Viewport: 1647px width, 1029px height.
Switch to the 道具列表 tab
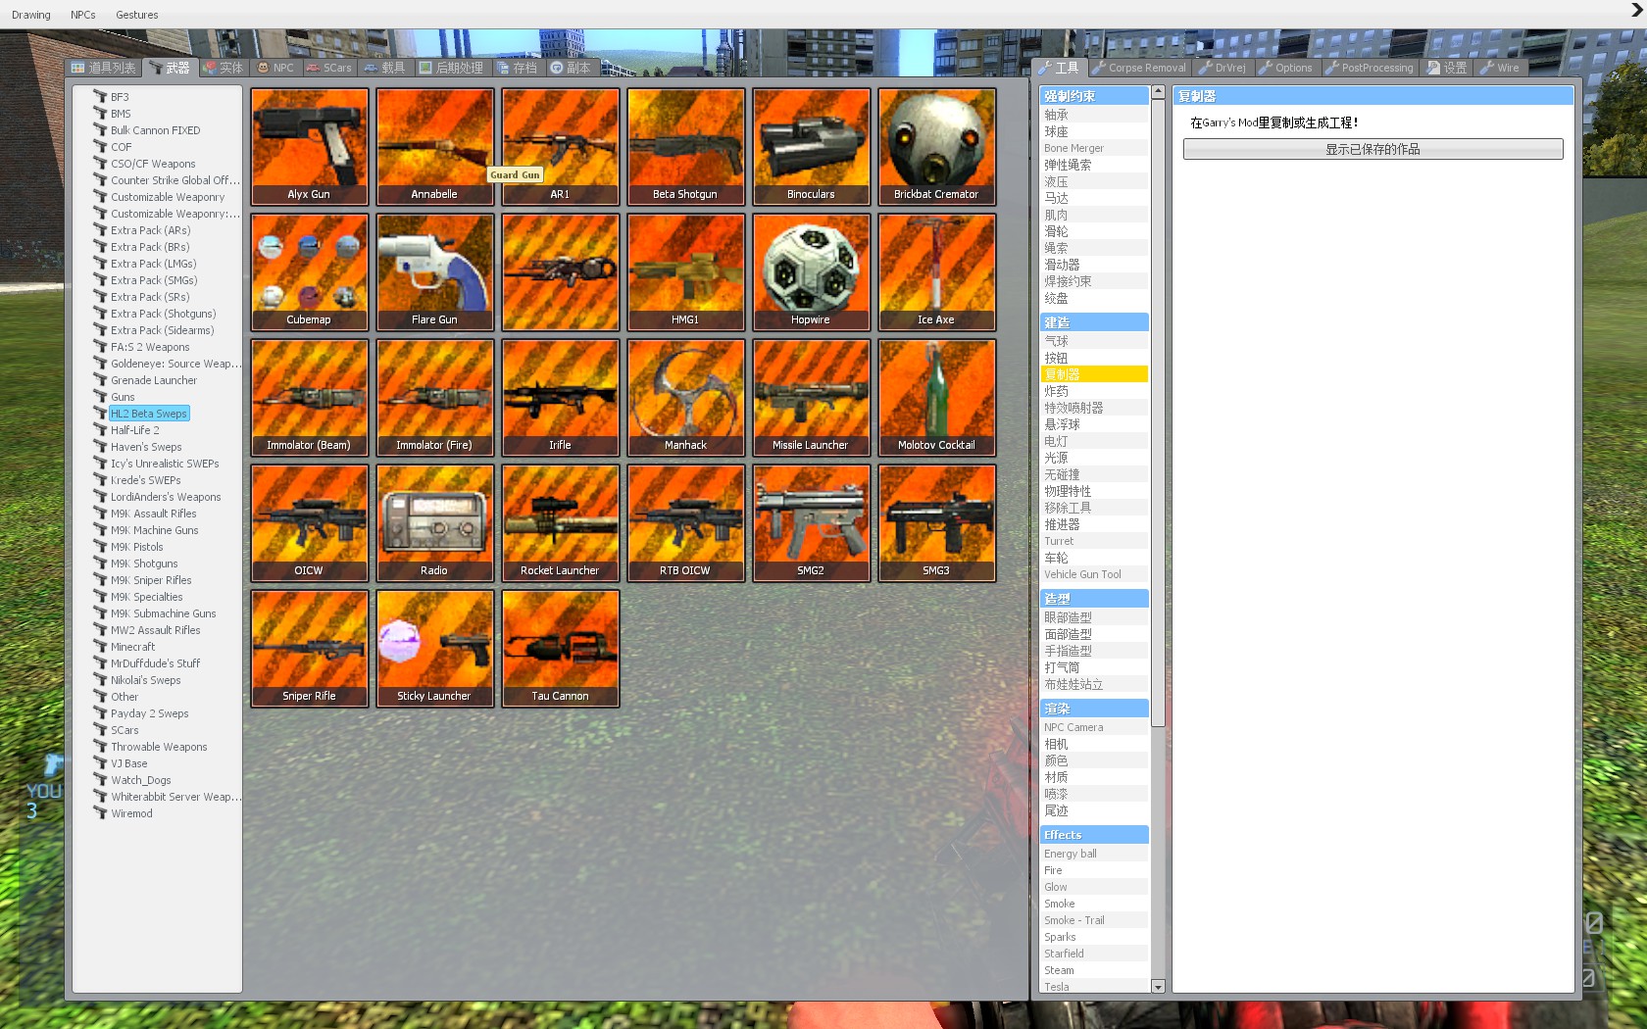click(x=104, y=68)
